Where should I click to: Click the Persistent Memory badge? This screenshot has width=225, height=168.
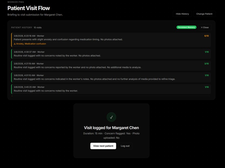(x=186, y=27)
